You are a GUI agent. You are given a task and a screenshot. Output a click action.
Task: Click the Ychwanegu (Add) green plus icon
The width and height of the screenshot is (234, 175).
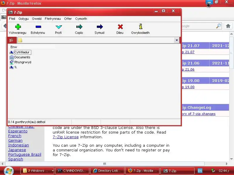(x=18, y=27)
